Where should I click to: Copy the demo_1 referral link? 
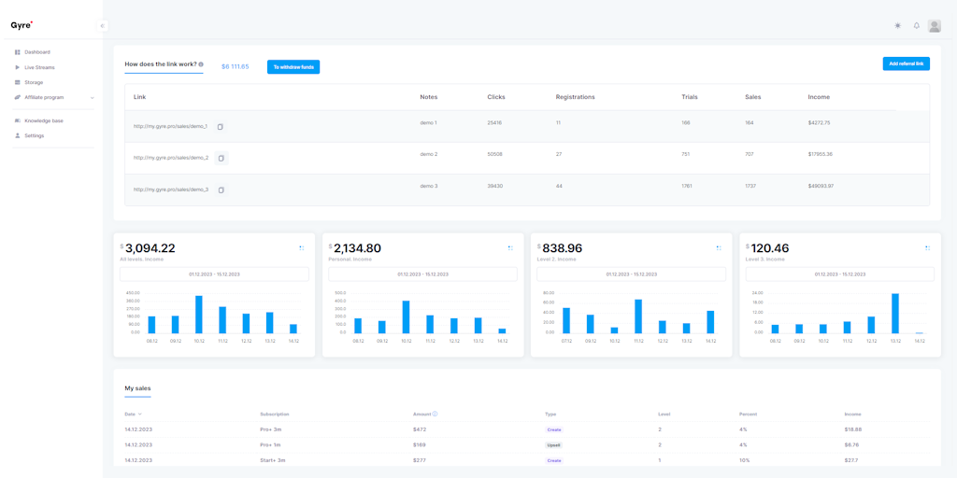(221, 127)
